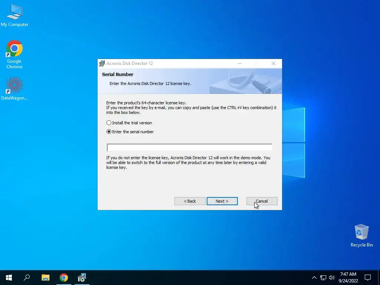Image resolution: width=380 pixels, height=285 pixels.
Task: Open taskbar search magnifier
Action: (27, 278)
